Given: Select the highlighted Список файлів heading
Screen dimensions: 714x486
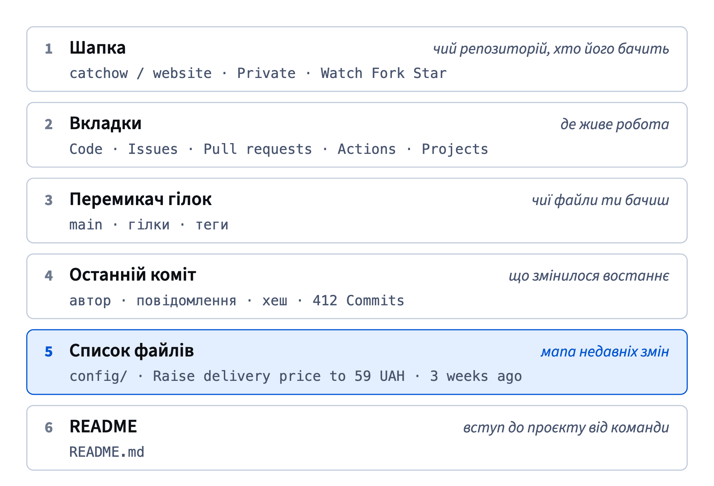Looking at the screenshot, I should [x=131, y=351].
